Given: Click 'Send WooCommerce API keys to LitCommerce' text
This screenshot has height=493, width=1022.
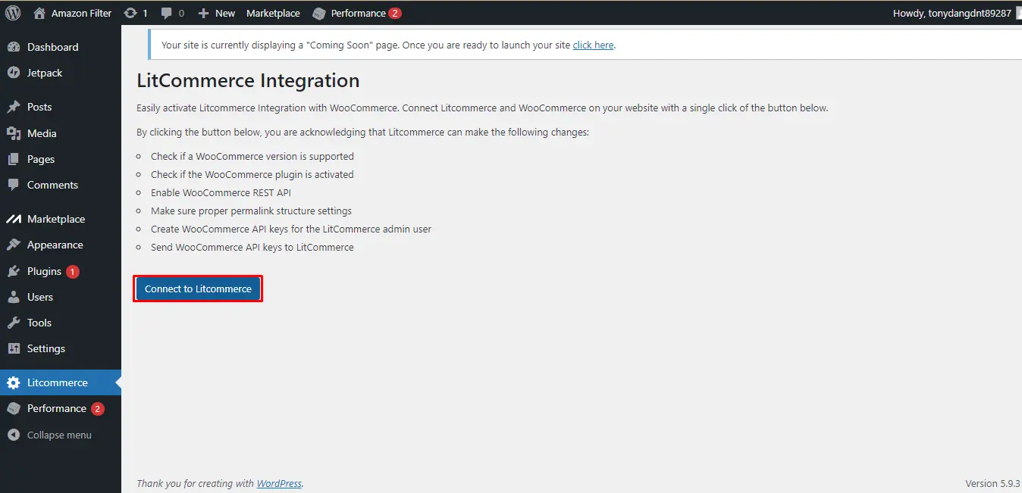Looking at the screenshot, I should (x=252, y=247).
